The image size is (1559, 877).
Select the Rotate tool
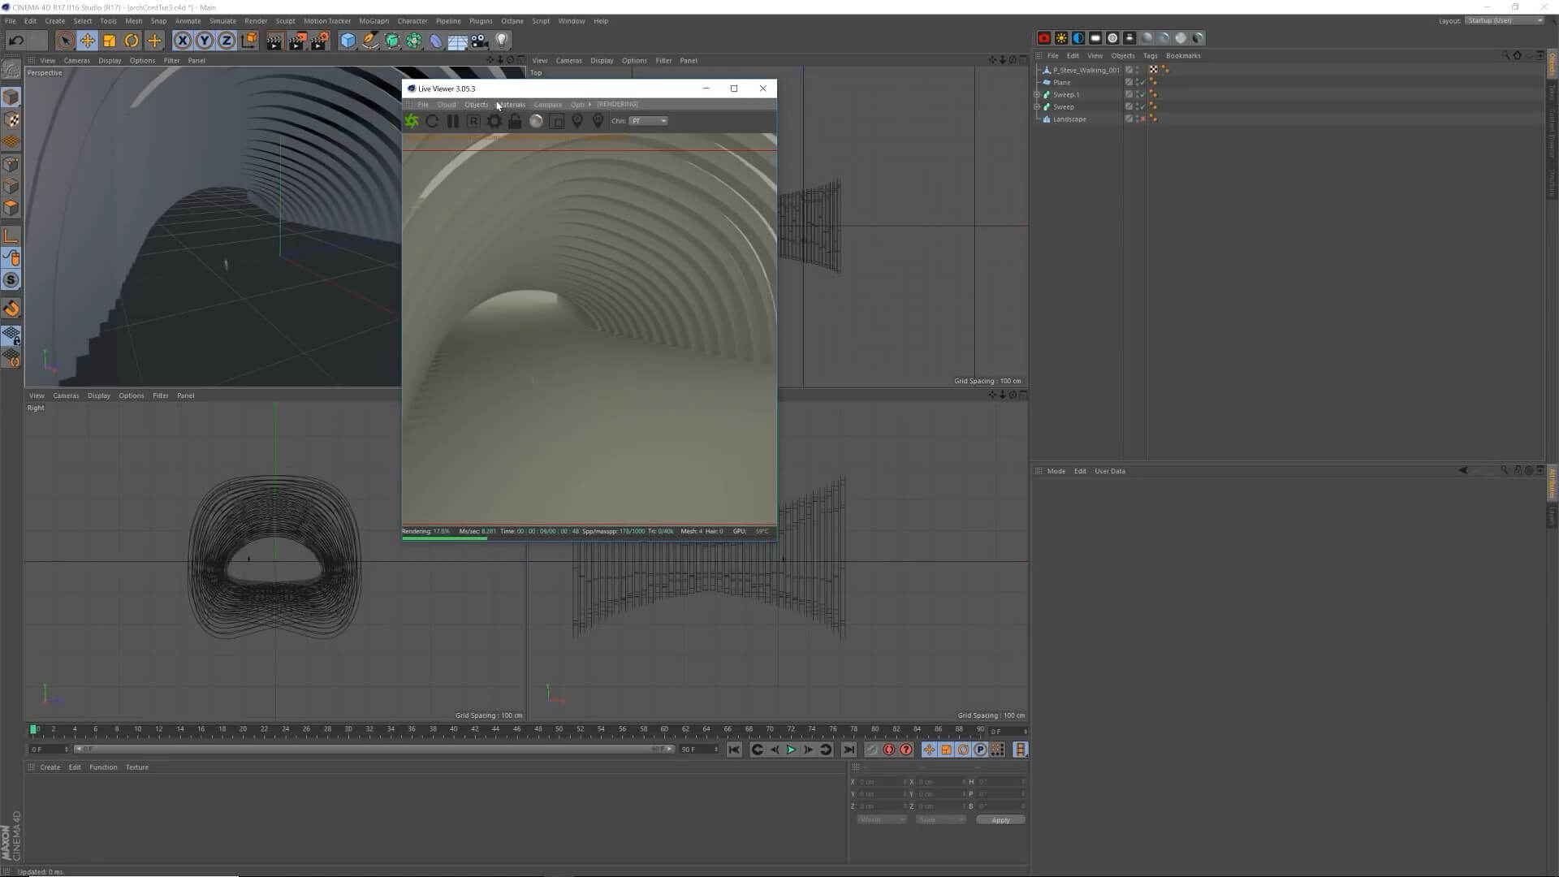132,41
